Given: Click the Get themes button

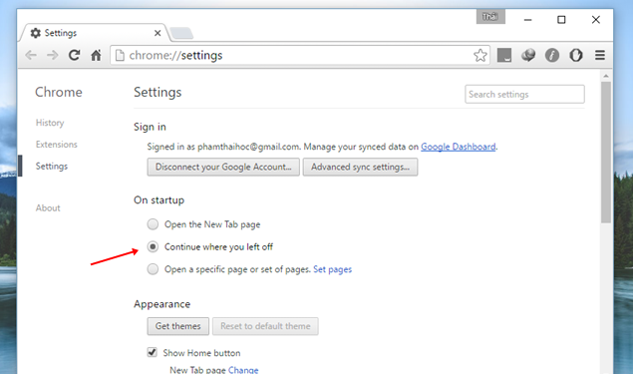Looking at the screenshot, I should (x=178, y=326).
